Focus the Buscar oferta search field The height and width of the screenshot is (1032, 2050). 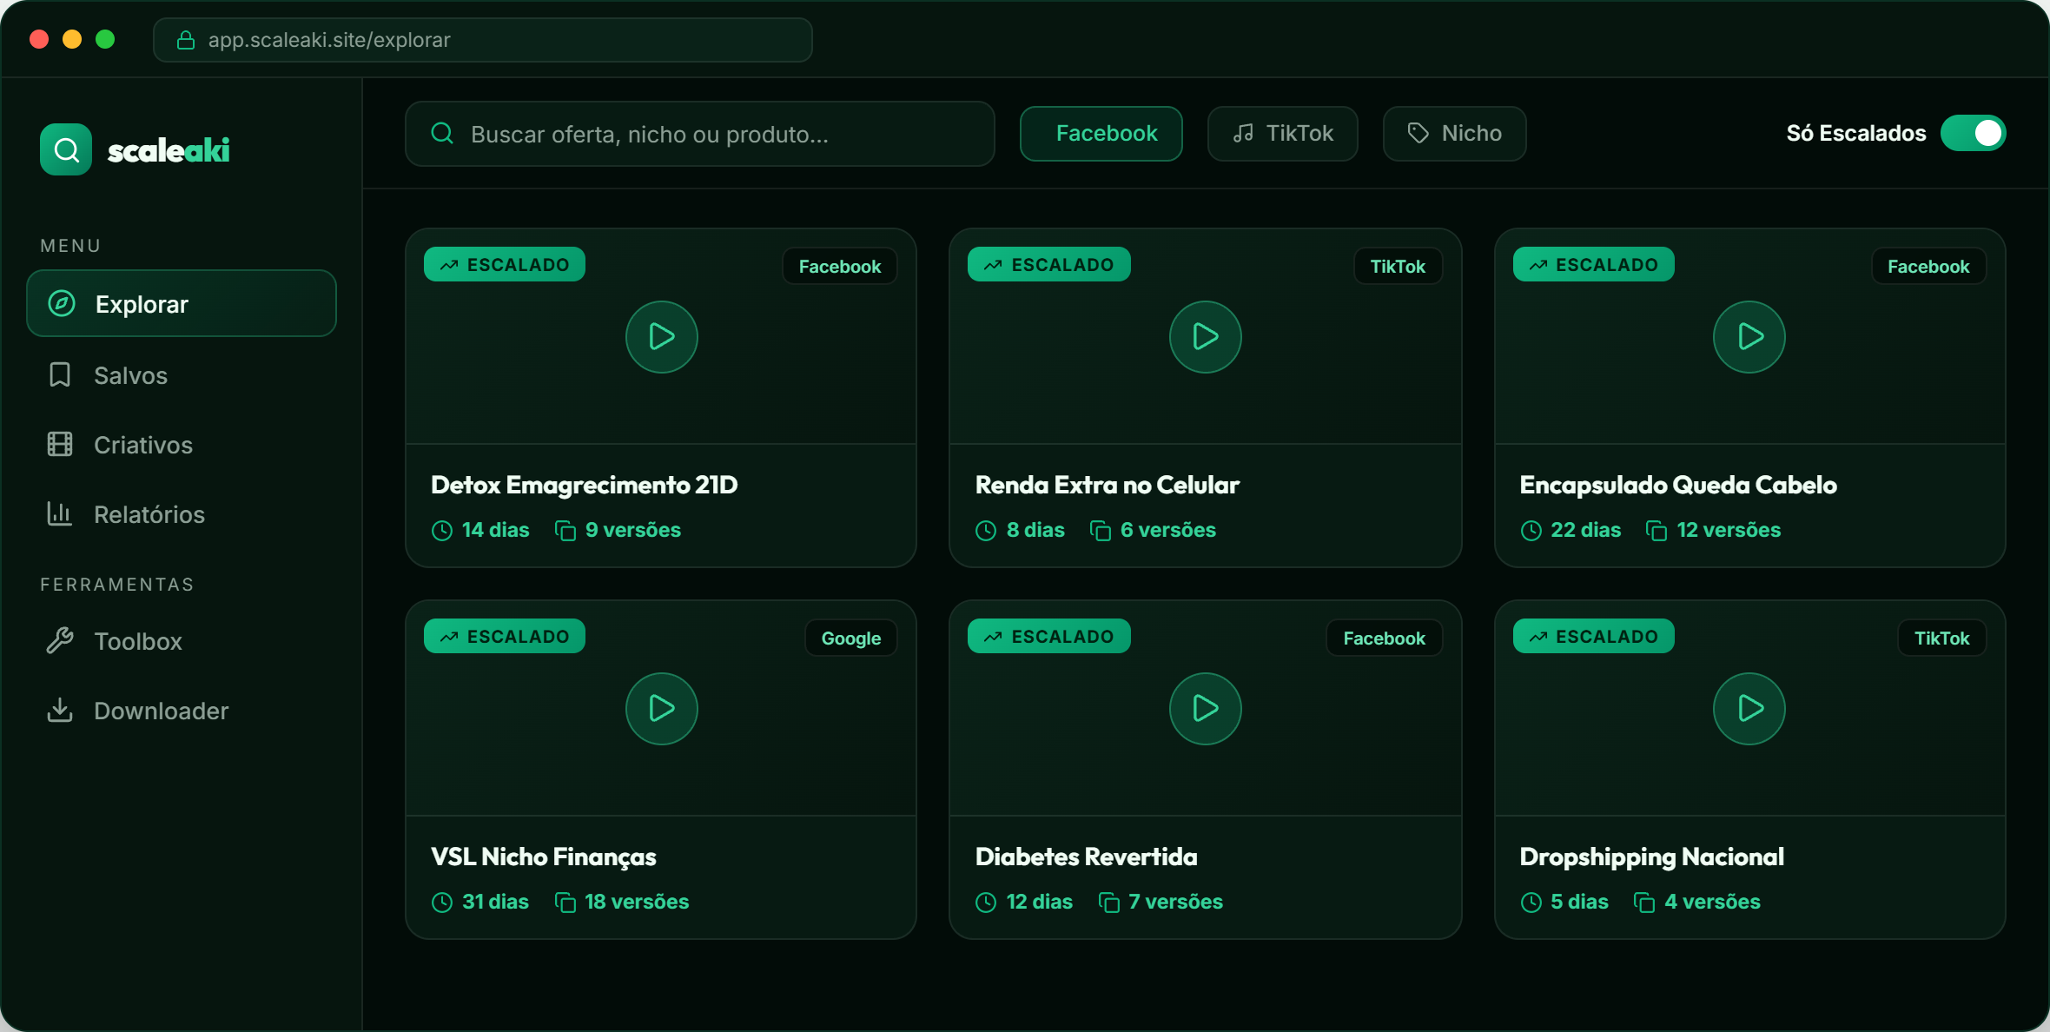[x=700, y=134]
